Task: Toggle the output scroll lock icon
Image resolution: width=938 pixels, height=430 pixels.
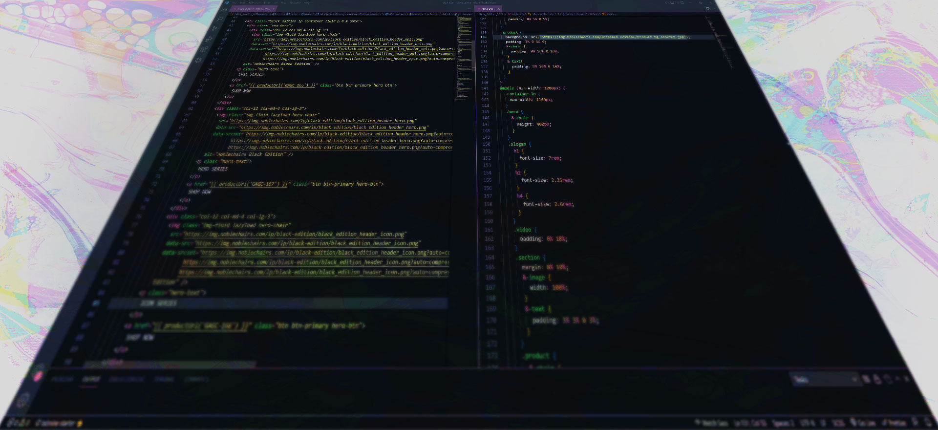Action: coord(877,379)
